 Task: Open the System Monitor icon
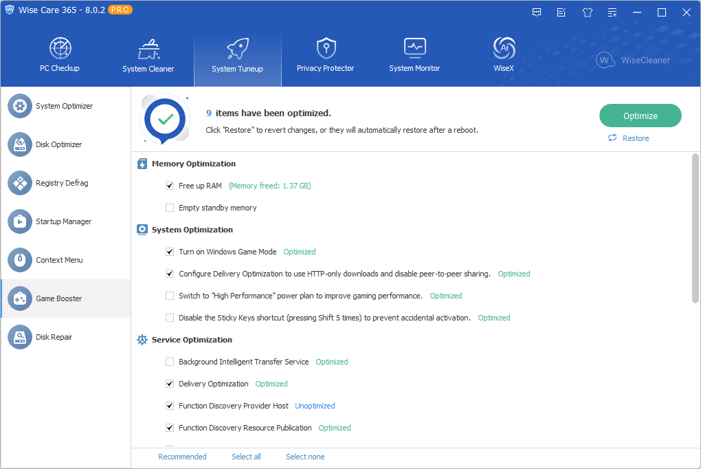(x=415, y=48)
